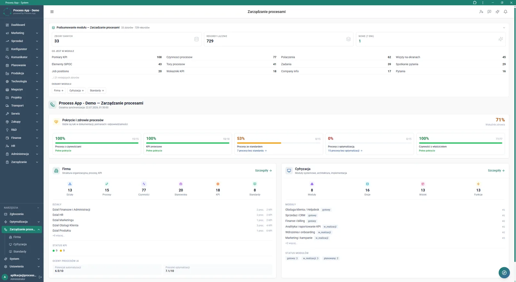The width and height of the screenshot is (516, 282).
Task: Collapse the Narzędzia section chevron
Action: 38,208
